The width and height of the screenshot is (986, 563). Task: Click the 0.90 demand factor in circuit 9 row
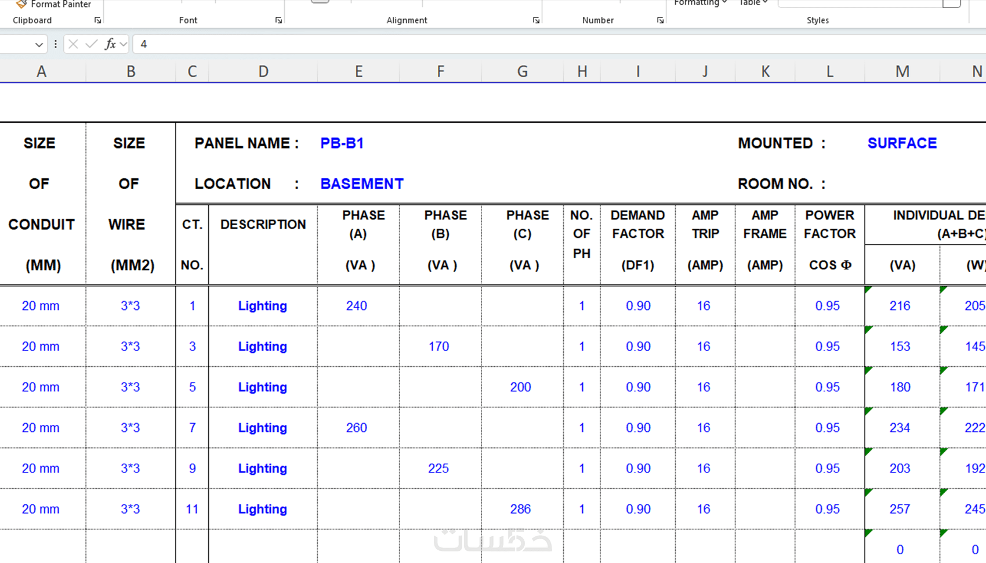638,468
